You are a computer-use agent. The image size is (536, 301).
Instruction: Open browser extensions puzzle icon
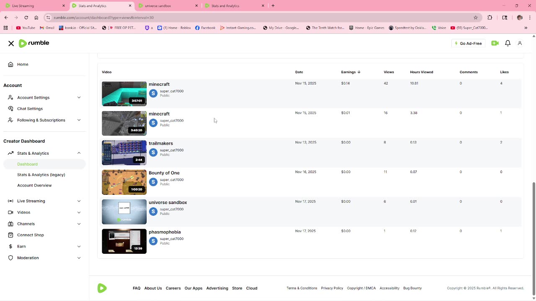pos(490,18)
